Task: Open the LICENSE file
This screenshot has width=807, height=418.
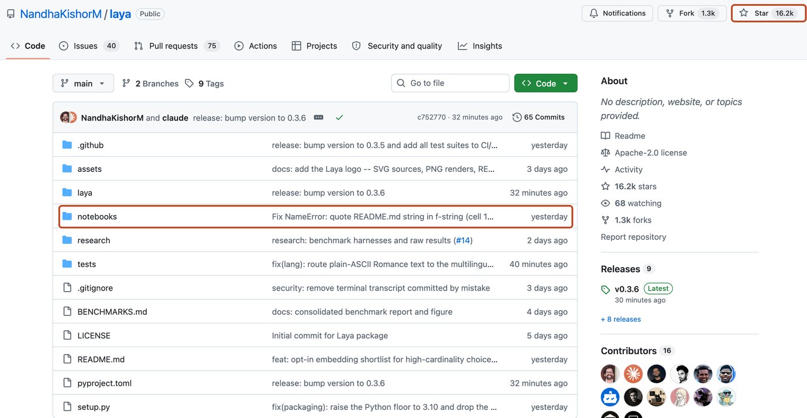Action: click(94, 336)
